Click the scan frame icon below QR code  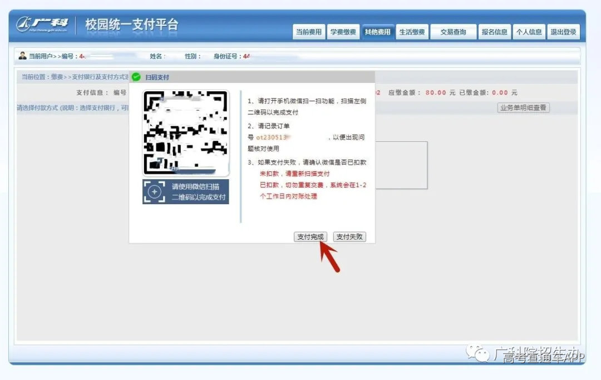(155, 191)
